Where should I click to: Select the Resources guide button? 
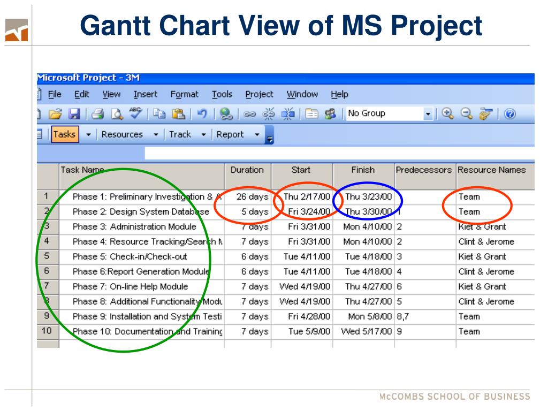122,134
